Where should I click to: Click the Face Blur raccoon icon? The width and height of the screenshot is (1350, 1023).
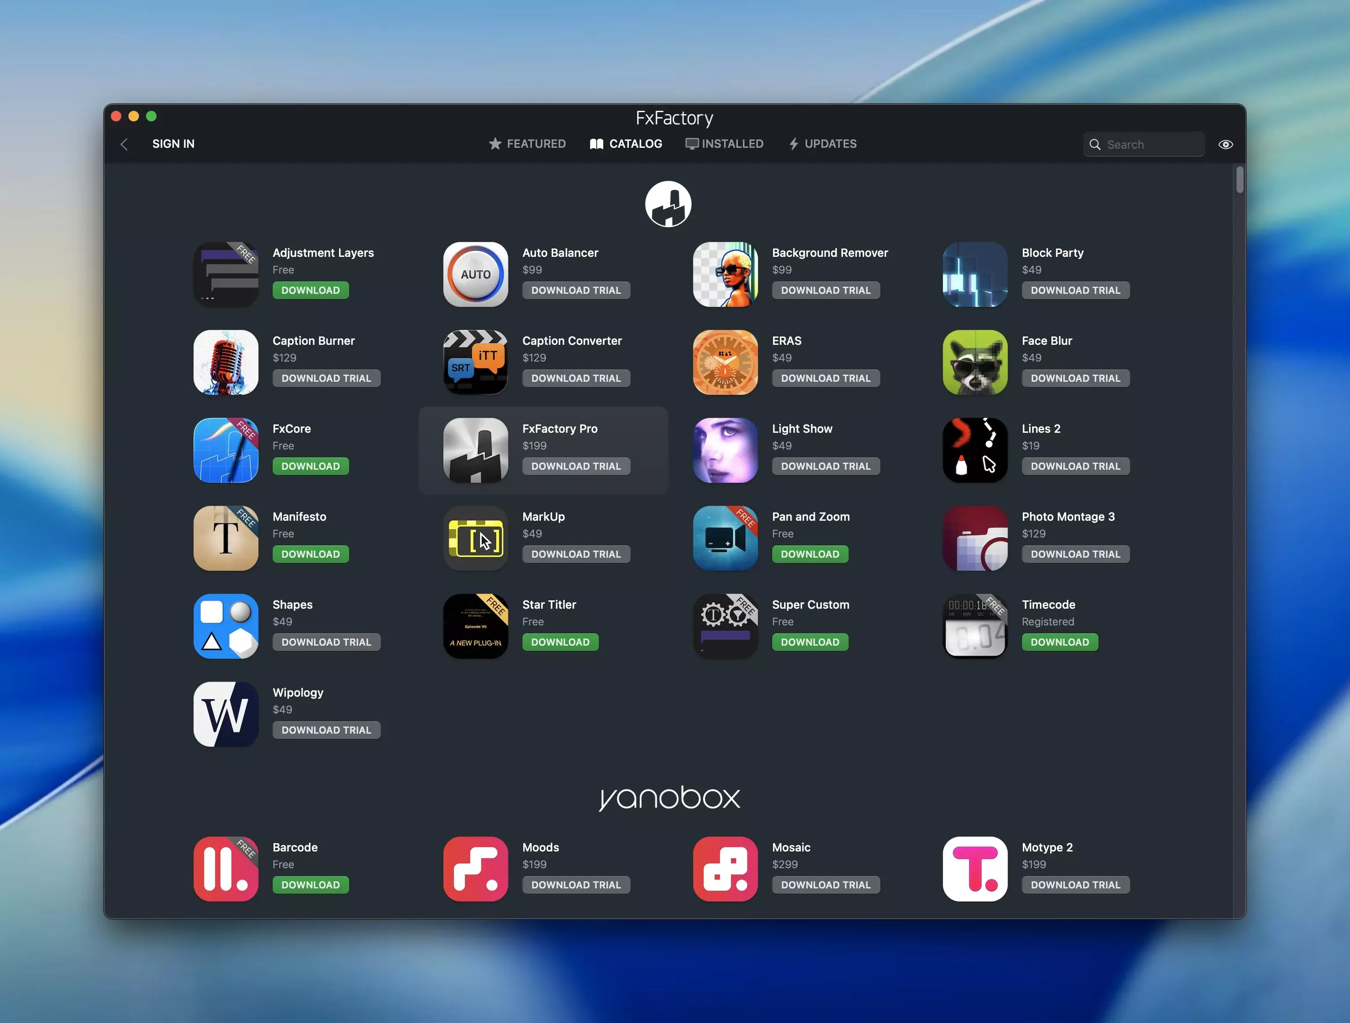[x=974, y=362]
